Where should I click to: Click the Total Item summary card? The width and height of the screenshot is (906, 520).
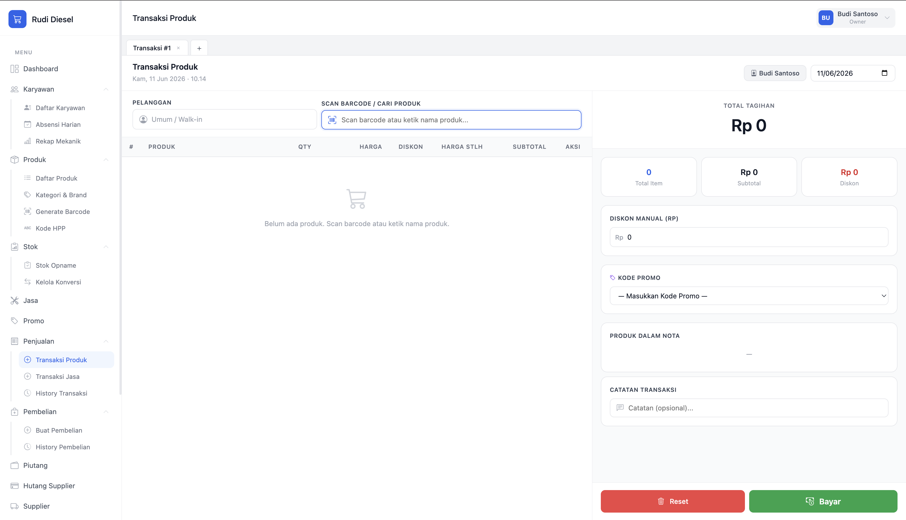click(x=649, y=177)
